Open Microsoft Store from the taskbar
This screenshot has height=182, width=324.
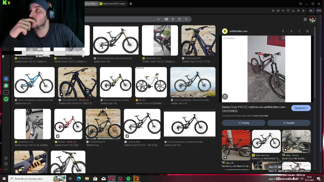[95, 179]
